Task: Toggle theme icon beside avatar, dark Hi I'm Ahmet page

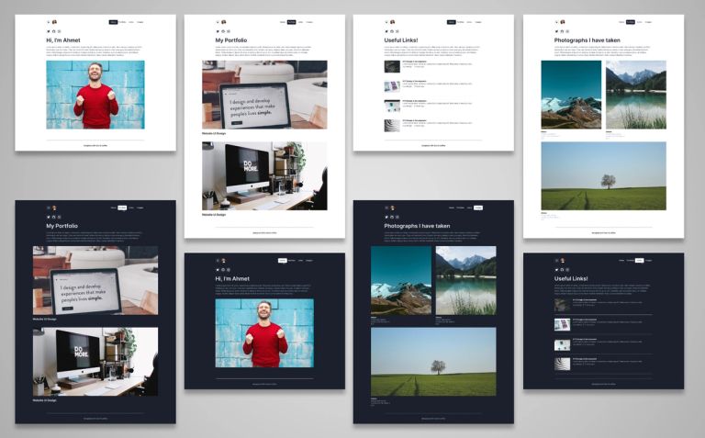Action: click(218, 261)
